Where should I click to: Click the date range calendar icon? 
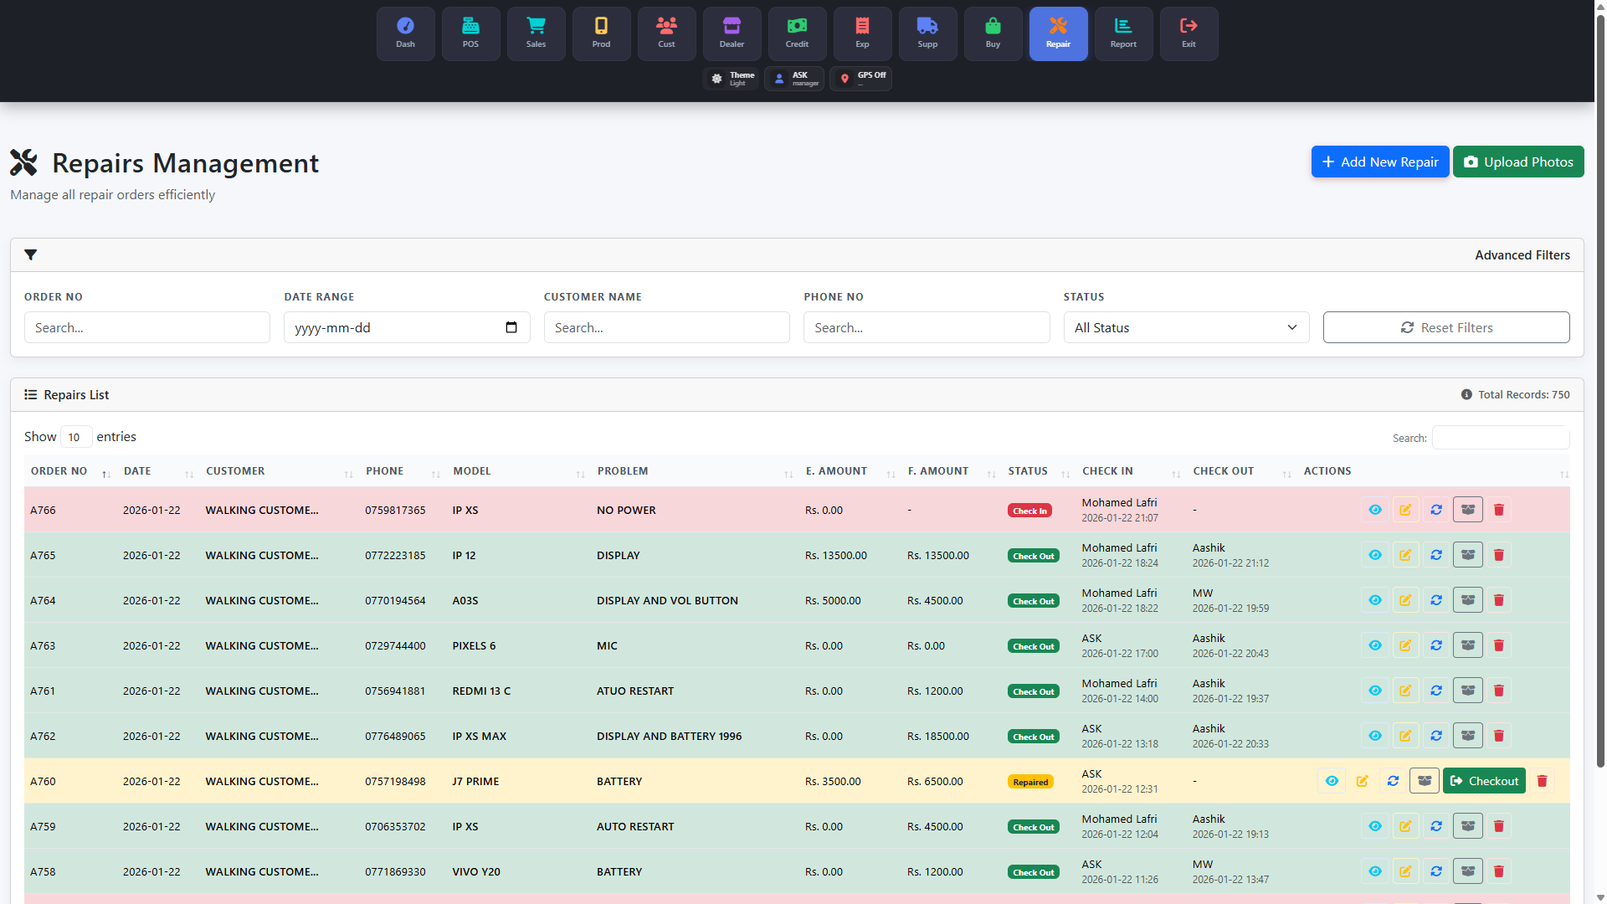[511, 327]
